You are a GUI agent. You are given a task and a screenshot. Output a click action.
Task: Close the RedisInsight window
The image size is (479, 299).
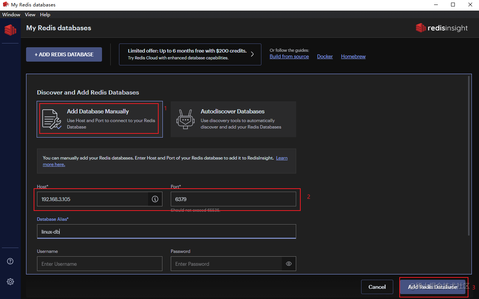tap(470, 5)
